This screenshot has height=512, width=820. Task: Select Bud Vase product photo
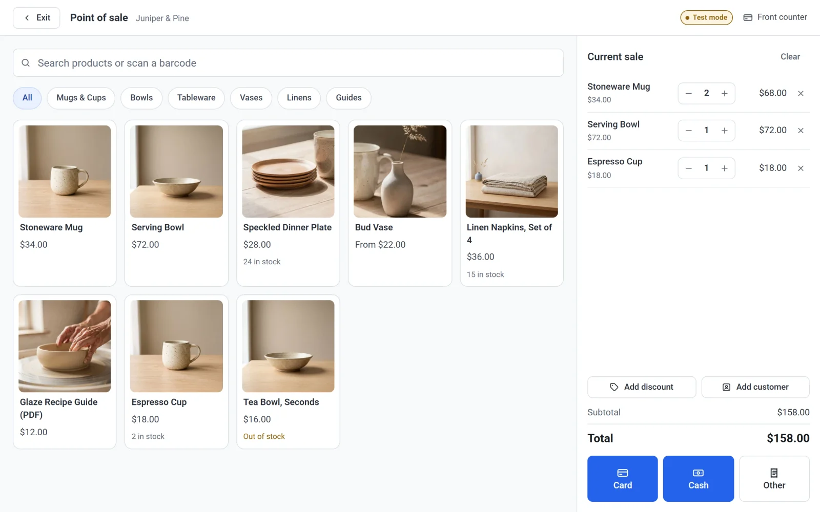click(400, 172)
